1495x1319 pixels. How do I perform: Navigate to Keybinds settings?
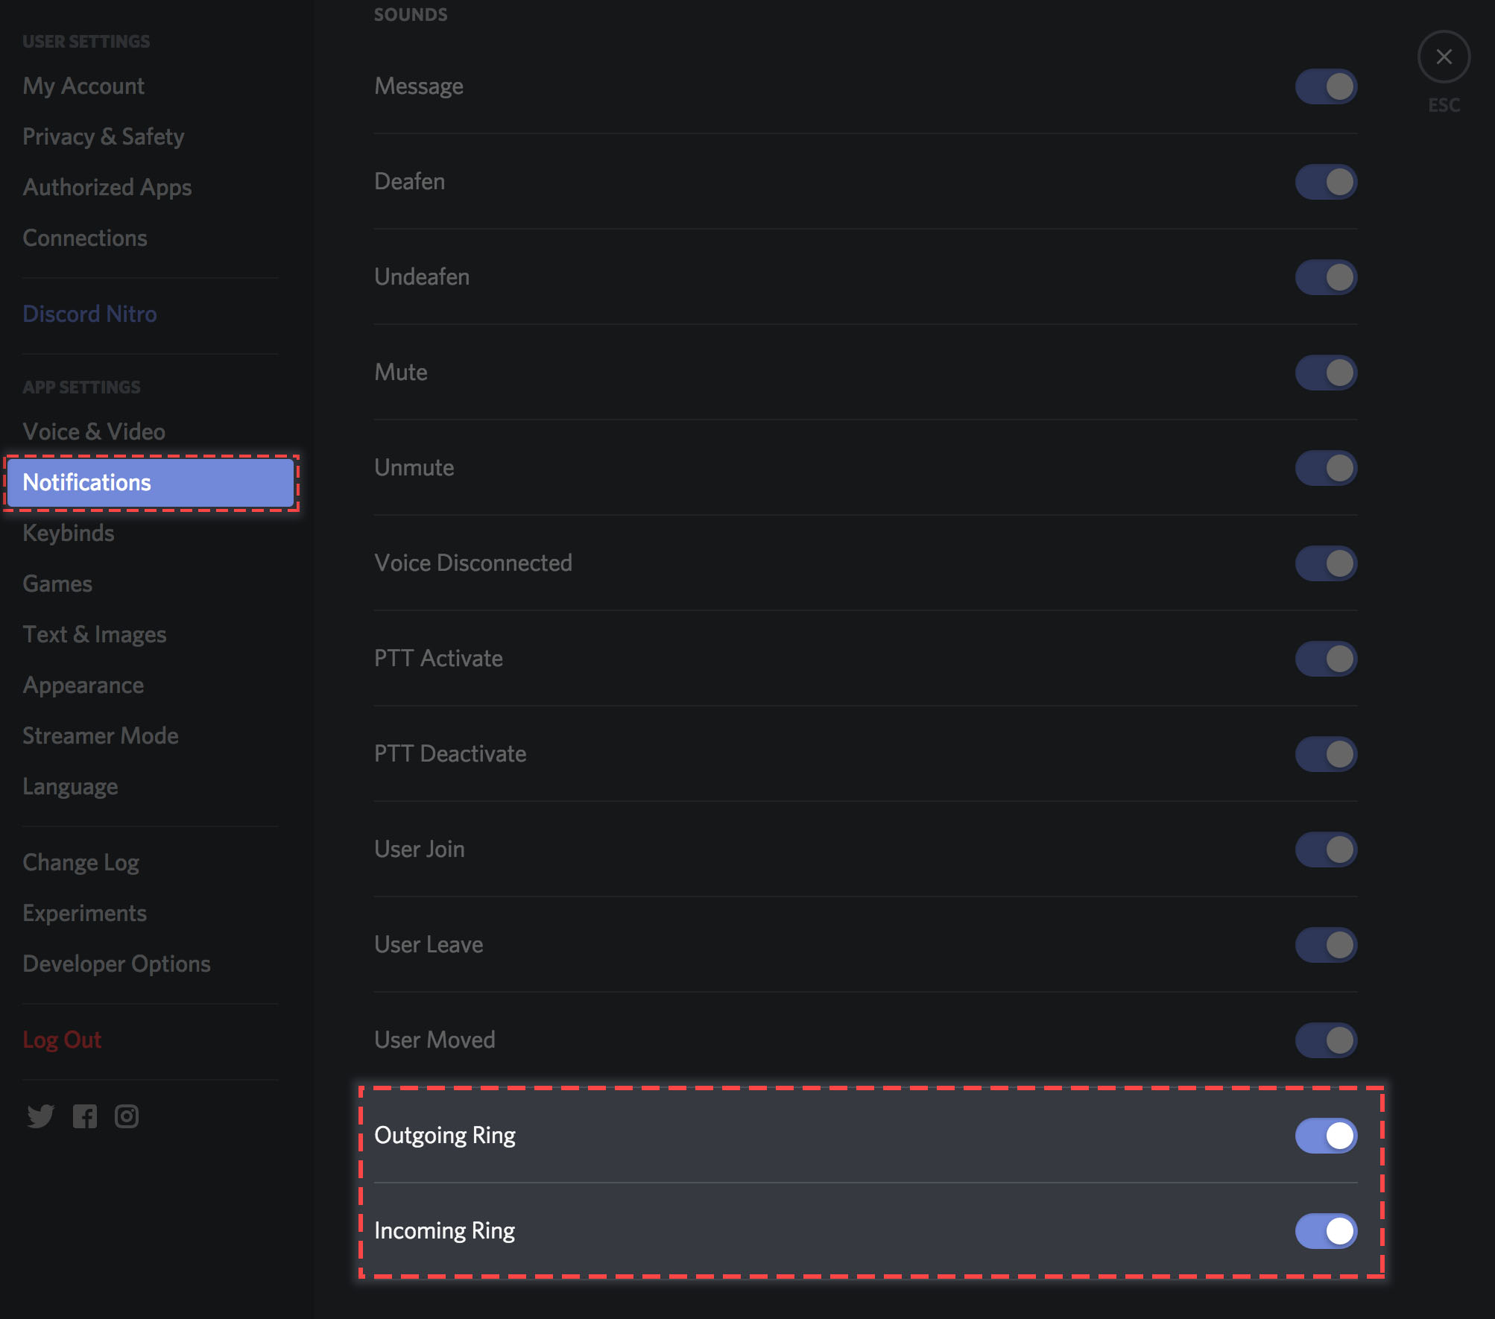(68, 532)
